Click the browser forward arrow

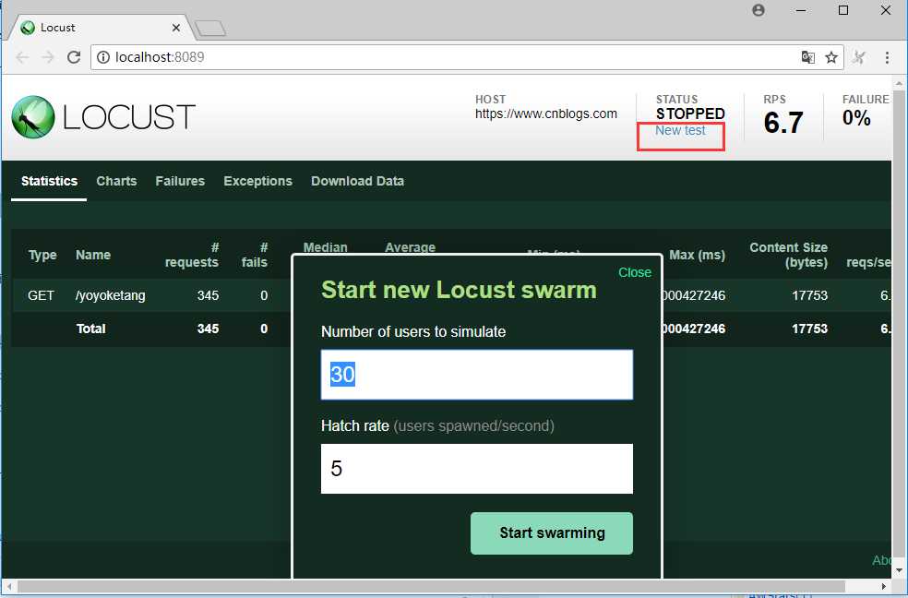[48, 57]
